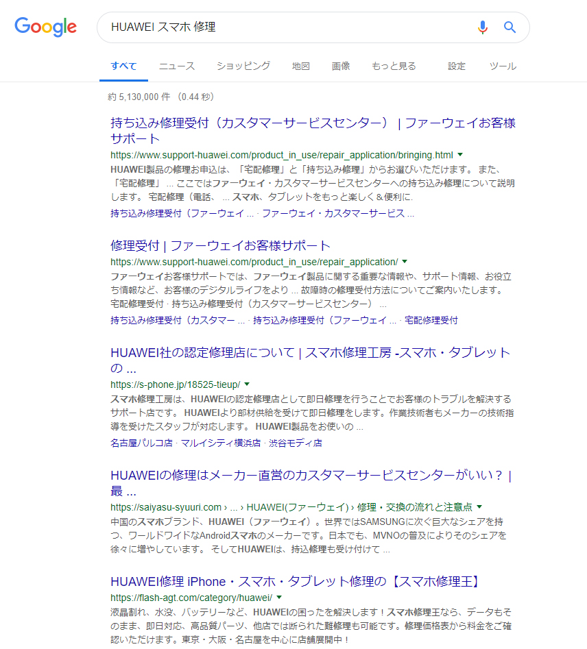Open sitelink マルイシティ横浜店
Screen dimensions: 587x649
point(221,443)
